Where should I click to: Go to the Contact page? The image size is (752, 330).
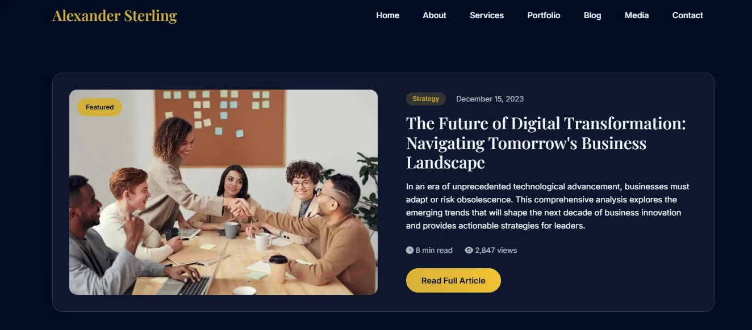pos(687,15)
